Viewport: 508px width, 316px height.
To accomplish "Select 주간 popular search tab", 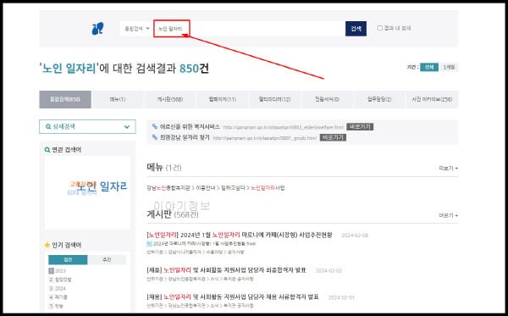I will pos(107,260).
